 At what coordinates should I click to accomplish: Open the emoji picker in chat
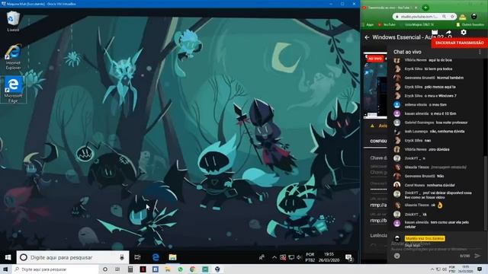pyautogui.click(x=396, y=256)
